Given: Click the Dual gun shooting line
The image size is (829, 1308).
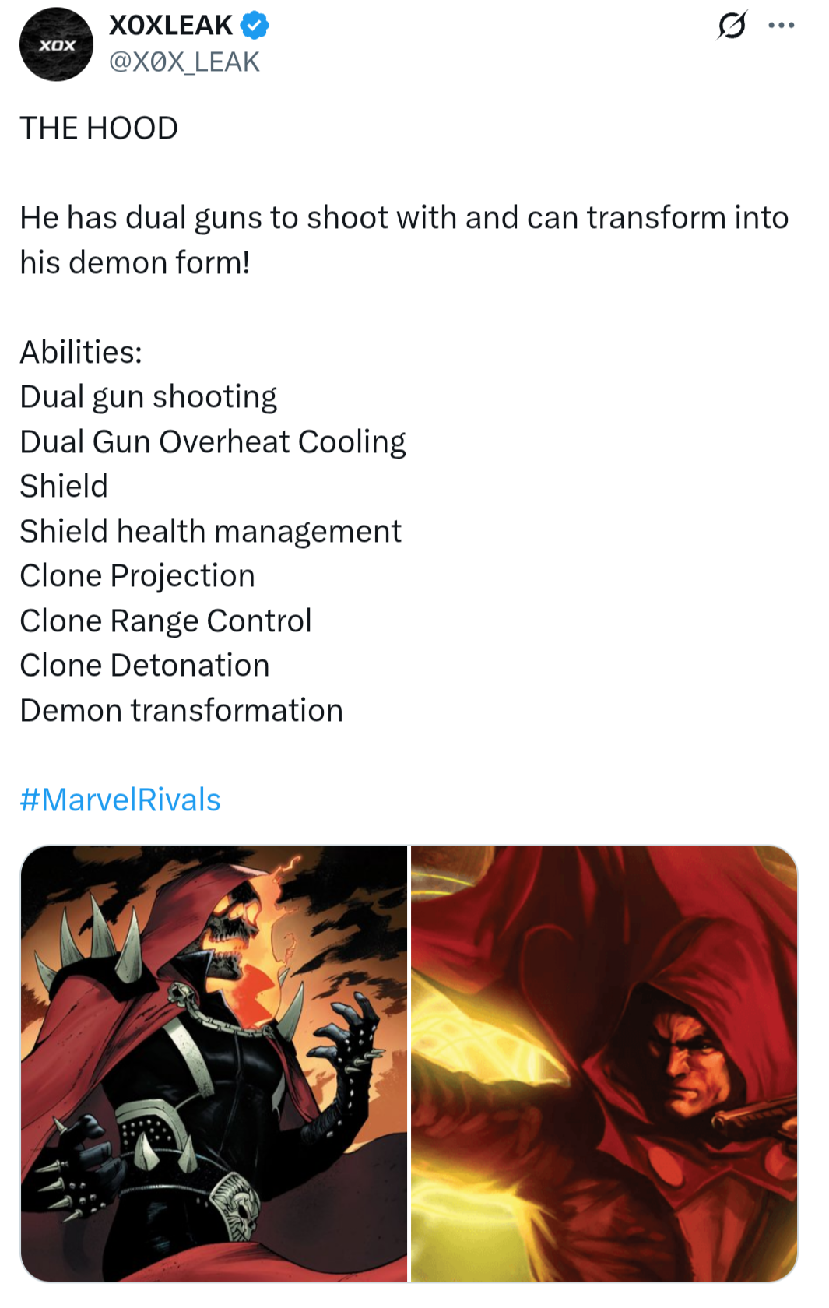Looking at the screenshot, I should pos(148,397).
